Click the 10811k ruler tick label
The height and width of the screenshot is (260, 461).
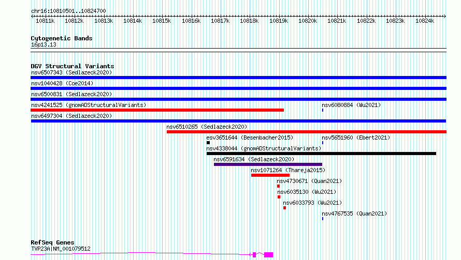(x=45, y=21)
